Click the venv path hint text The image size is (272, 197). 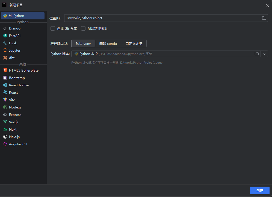click(117, 63)
